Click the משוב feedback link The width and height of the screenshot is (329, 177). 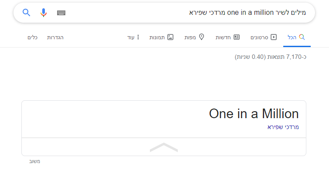[34, 161]
